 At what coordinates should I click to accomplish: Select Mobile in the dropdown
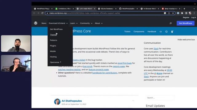[53, 51]
